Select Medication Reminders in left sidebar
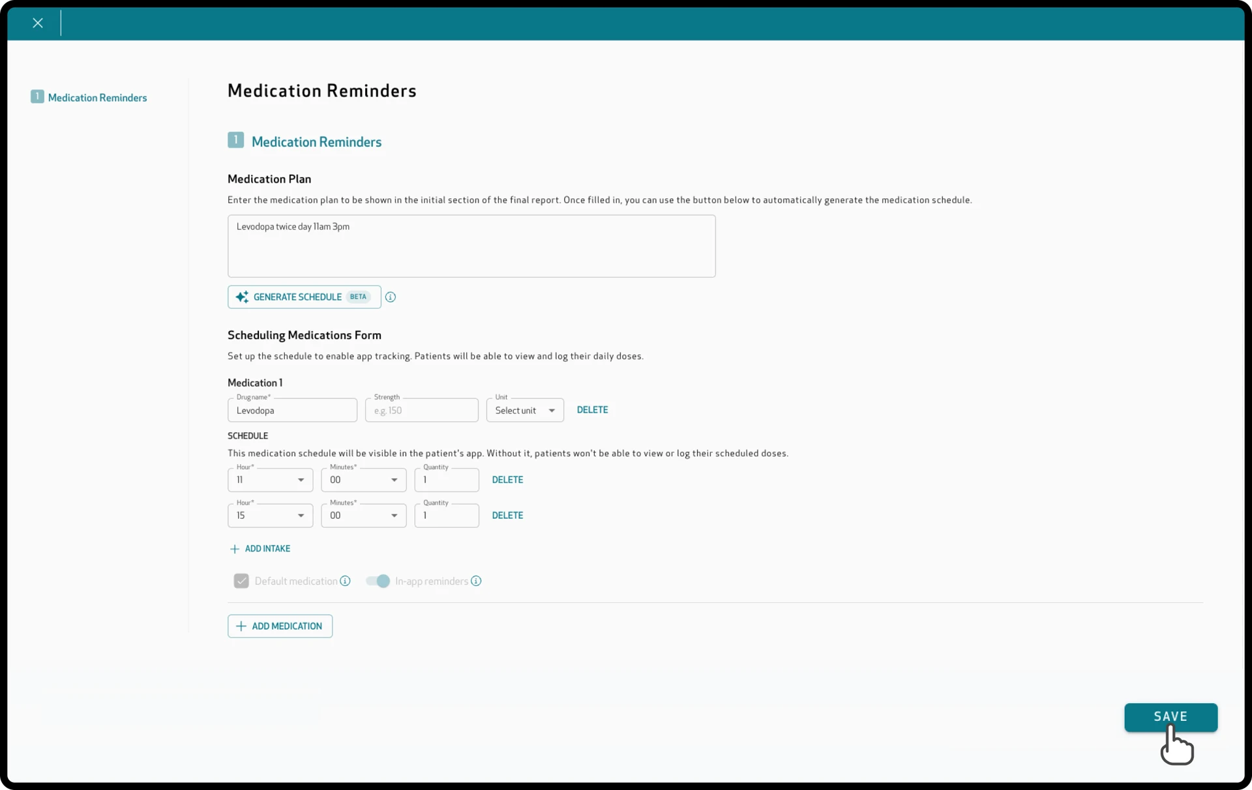Image resolution: width=1252 pixels, height=790 pixels. [97, 98]
